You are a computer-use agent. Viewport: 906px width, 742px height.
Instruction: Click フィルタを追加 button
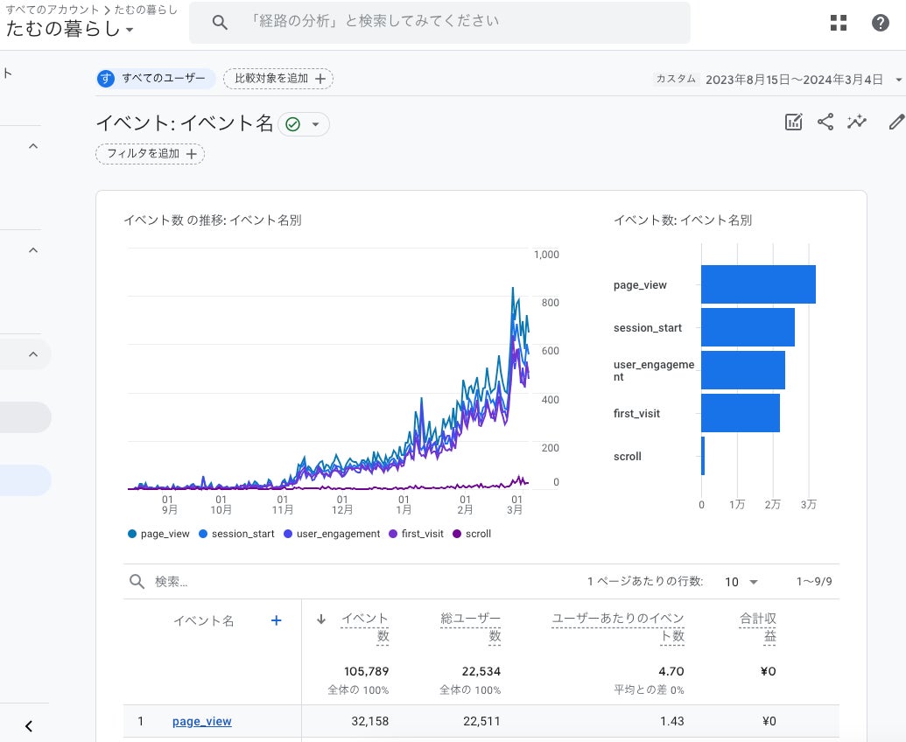[150, 154]
